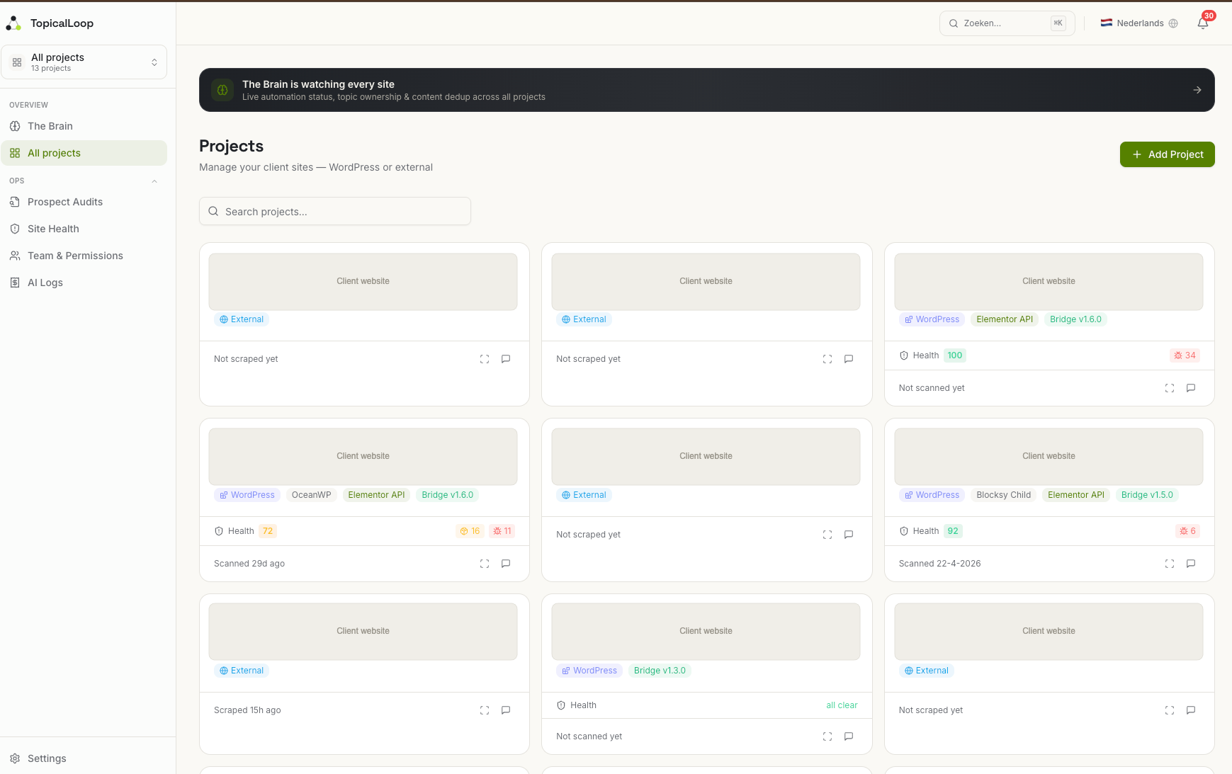The width and height of the screenshot is (1232, 774).
Task: Select All projects in the sidebar overview
Action: [84, 153]
